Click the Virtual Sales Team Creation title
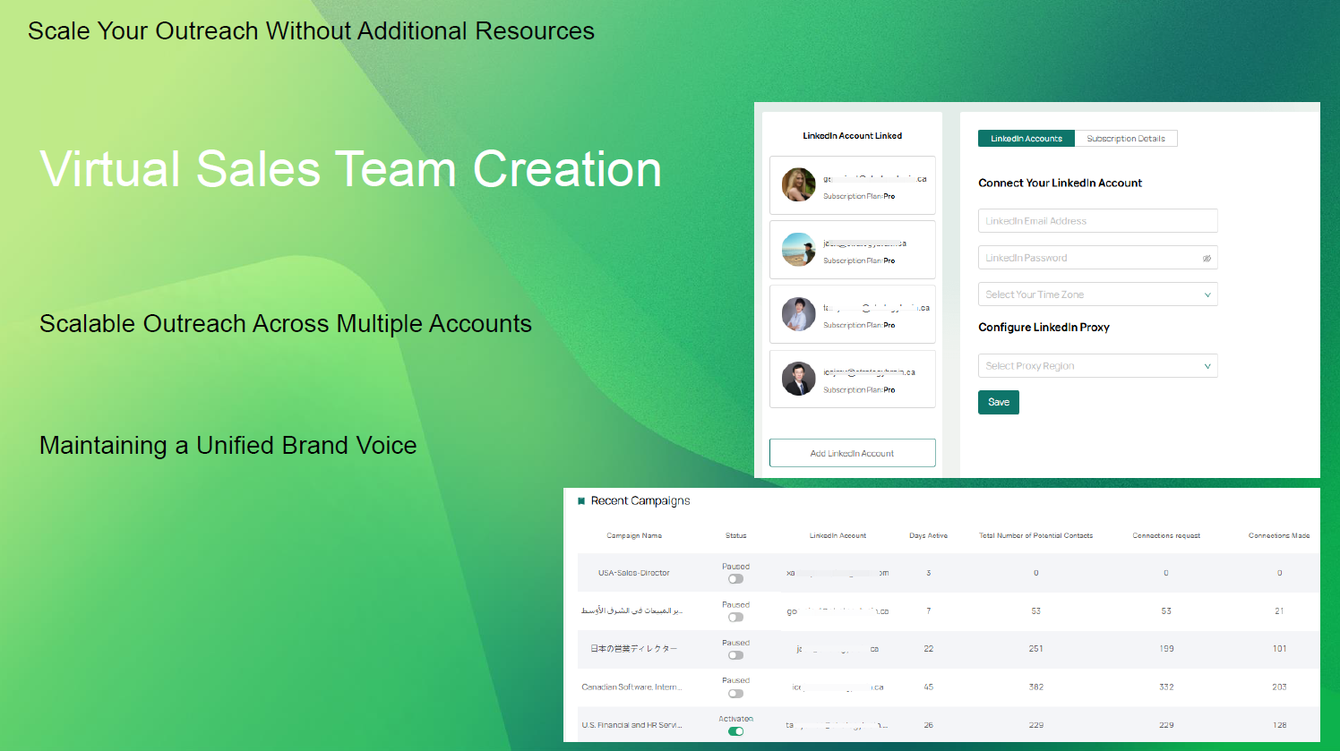Screen dimensions: 1340x751 point(350,169)
